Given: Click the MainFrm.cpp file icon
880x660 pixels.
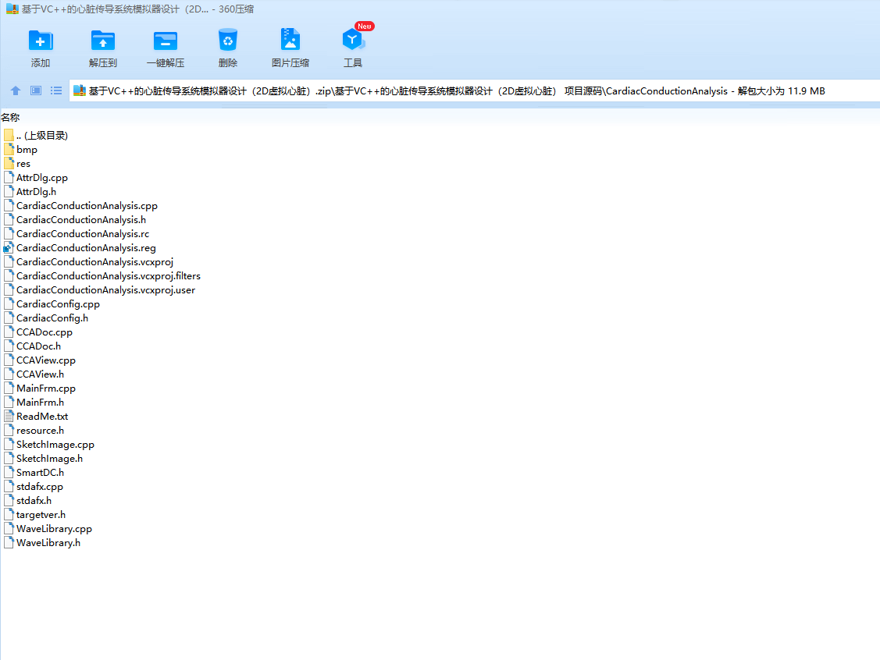Looking at the screenshot, I should click(x=9, y=388).
